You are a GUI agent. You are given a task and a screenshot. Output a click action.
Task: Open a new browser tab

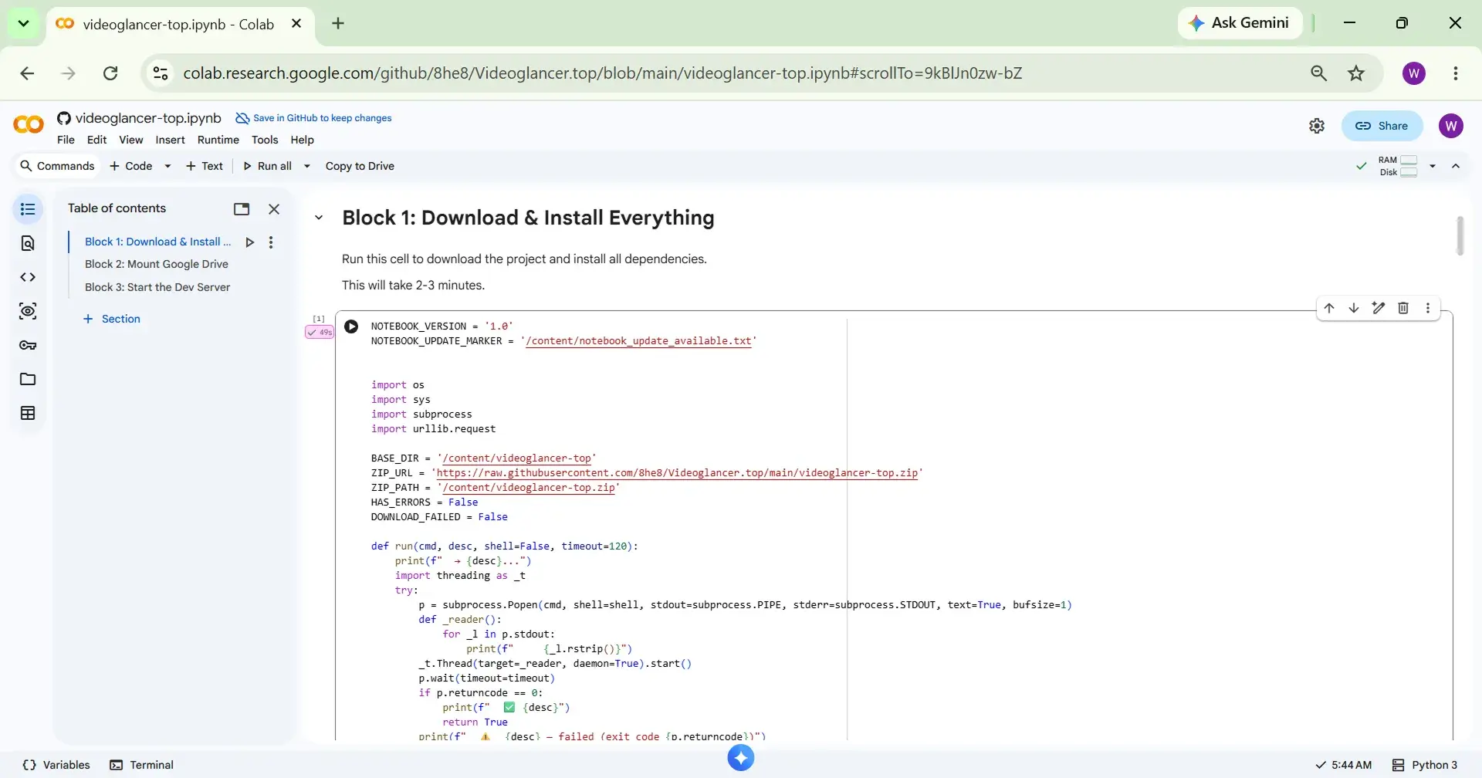[x=338, y=23]
